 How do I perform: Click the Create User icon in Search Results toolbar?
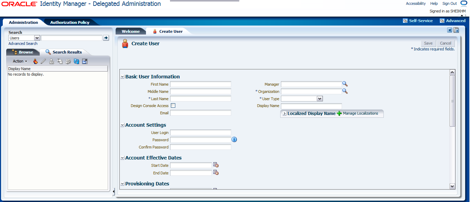[x=35, y=61]
